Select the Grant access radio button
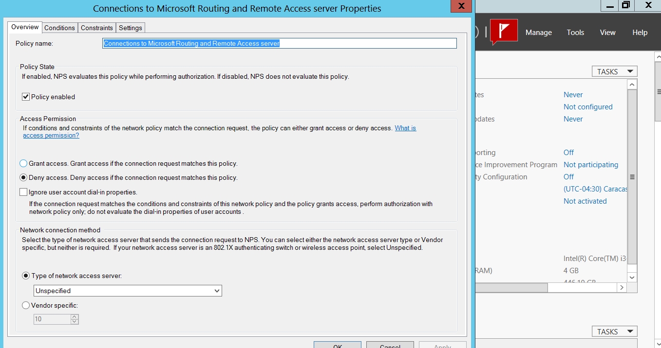This screenshot has height=348, width=661. 23,164
